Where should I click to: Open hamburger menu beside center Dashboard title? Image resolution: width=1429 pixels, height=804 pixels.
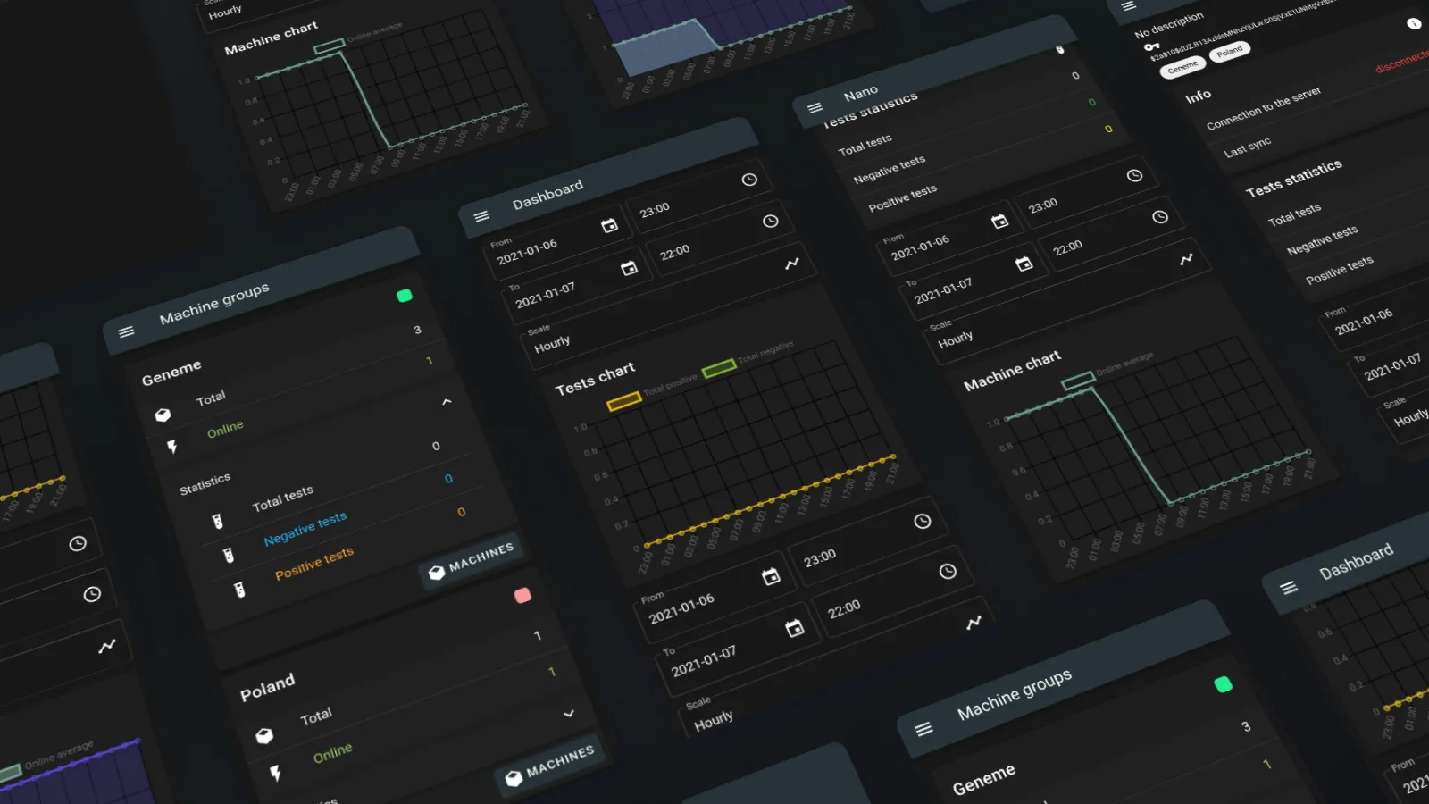(481, 216)
